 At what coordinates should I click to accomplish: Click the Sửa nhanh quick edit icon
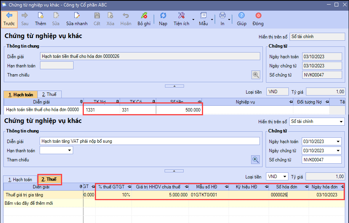click(x=77, y=16)
